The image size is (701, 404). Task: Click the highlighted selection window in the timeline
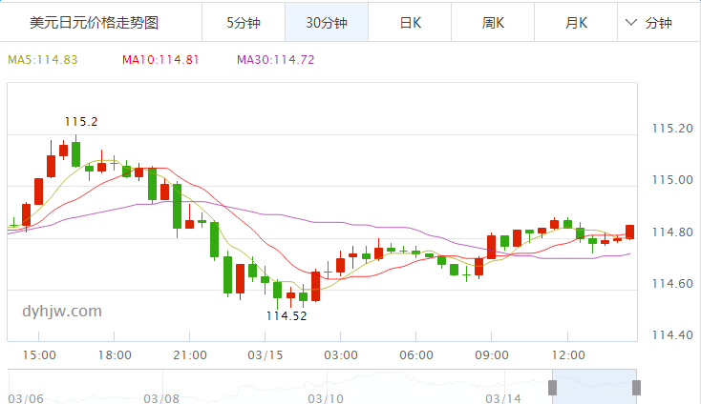[594, 386]
